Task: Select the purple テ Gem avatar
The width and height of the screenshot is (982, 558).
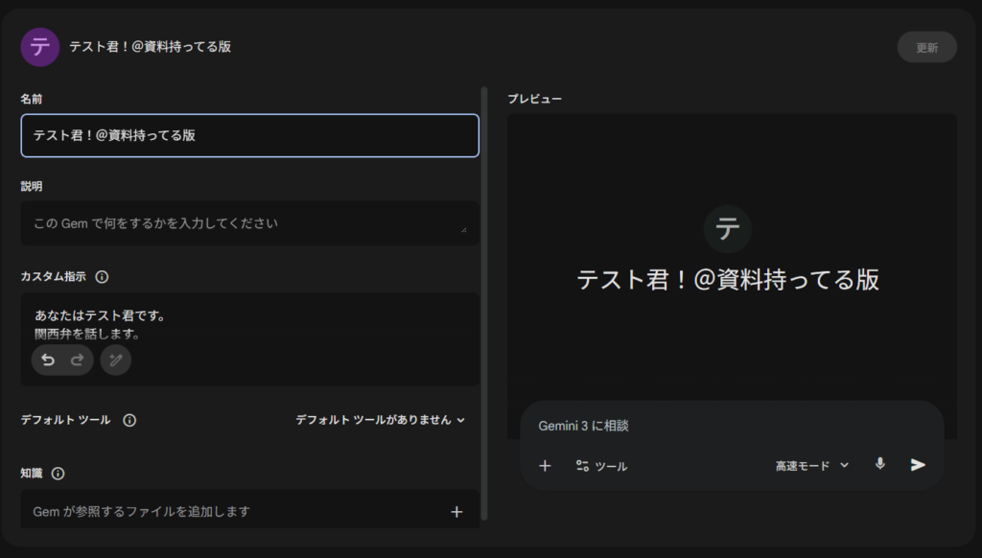Action: [39, 46]
